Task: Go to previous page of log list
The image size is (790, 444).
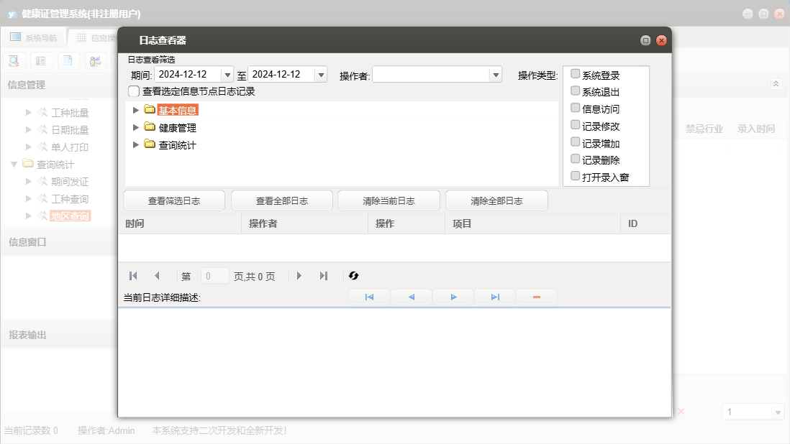Action: [157, 276]
